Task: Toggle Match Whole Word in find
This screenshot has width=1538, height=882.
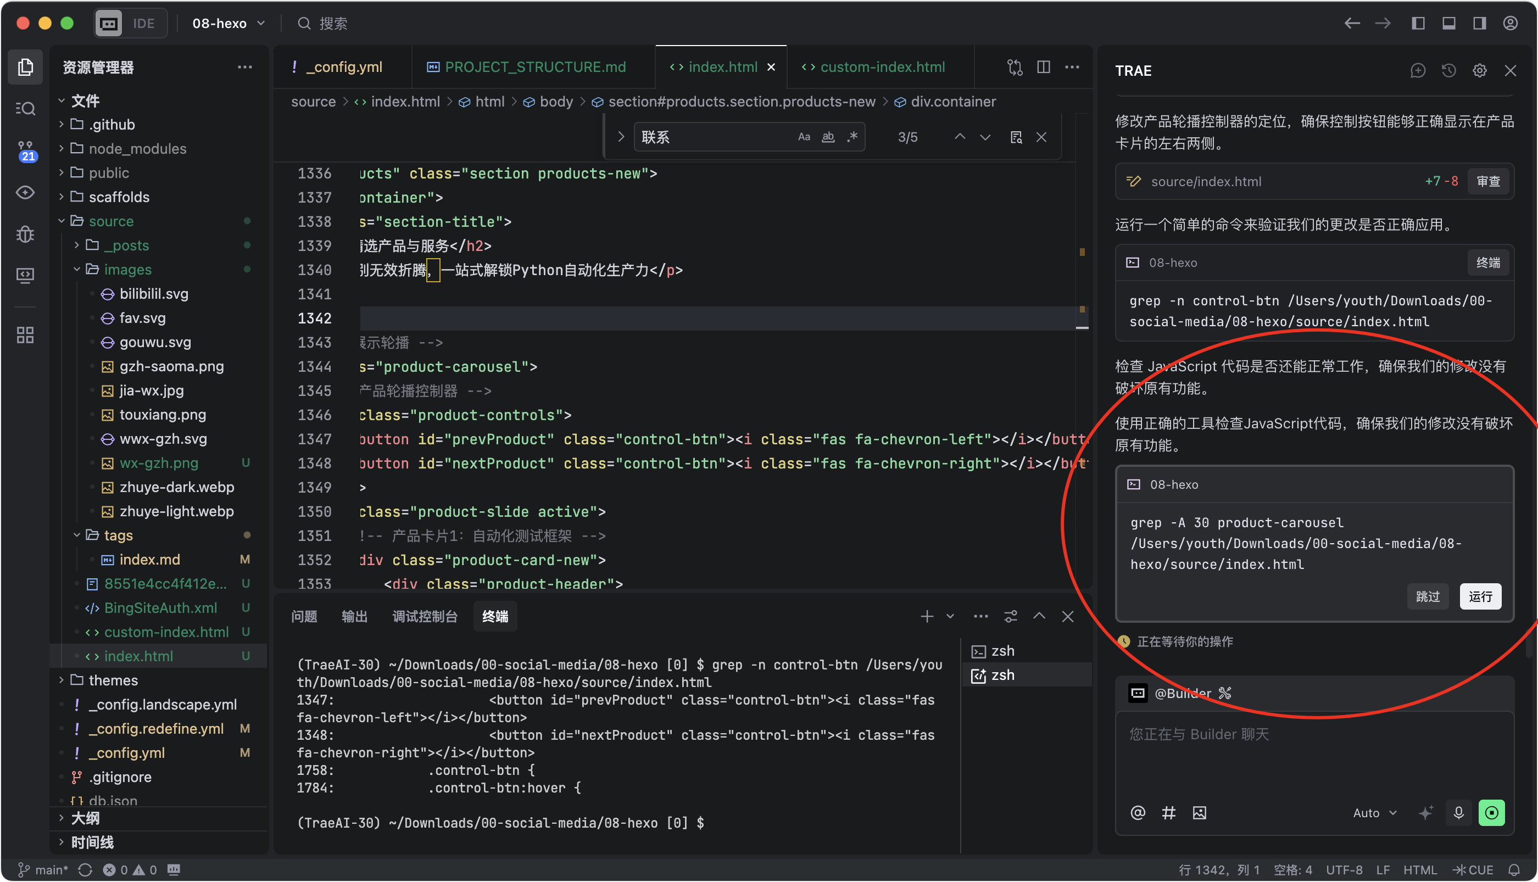Action: point(827,137)
